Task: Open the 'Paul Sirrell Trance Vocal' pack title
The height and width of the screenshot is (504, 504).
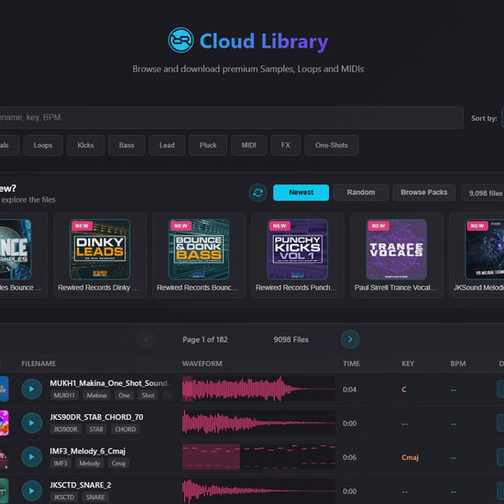Action: tap(395, 288)
